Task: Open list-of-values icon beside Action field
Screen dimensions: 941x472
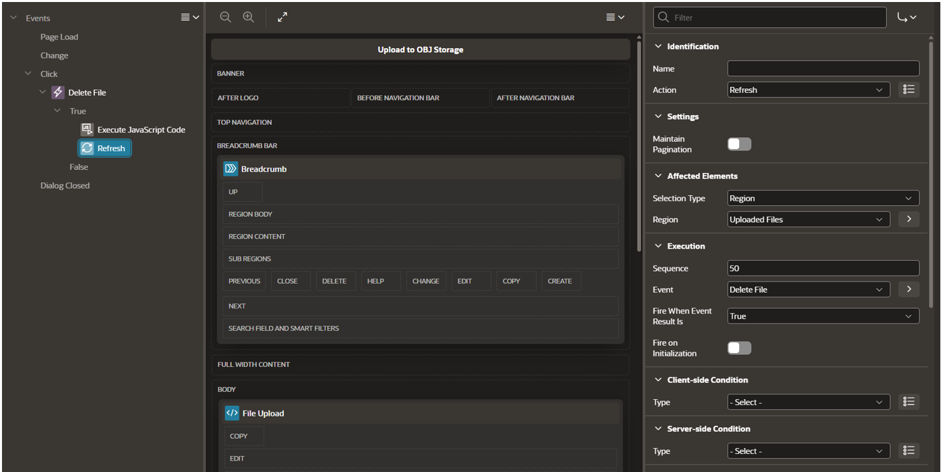Action: [908, 90]
